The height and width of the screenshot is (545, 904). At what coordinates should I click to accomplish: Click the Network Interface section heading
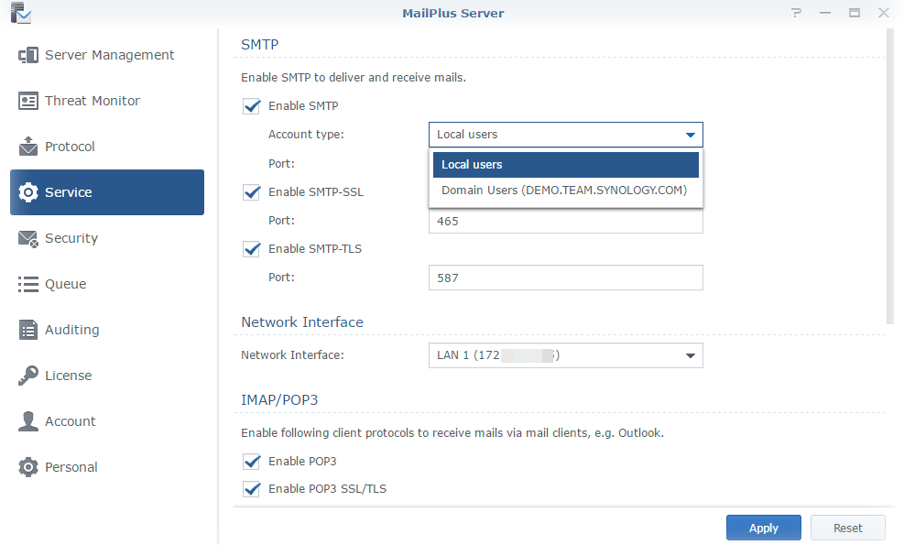point(302,322)
